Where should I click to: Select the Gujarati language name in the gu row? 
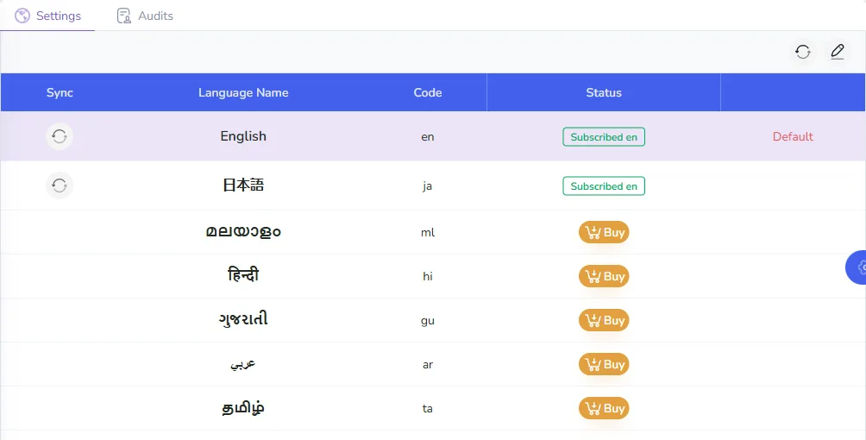(x=243, y=319)
